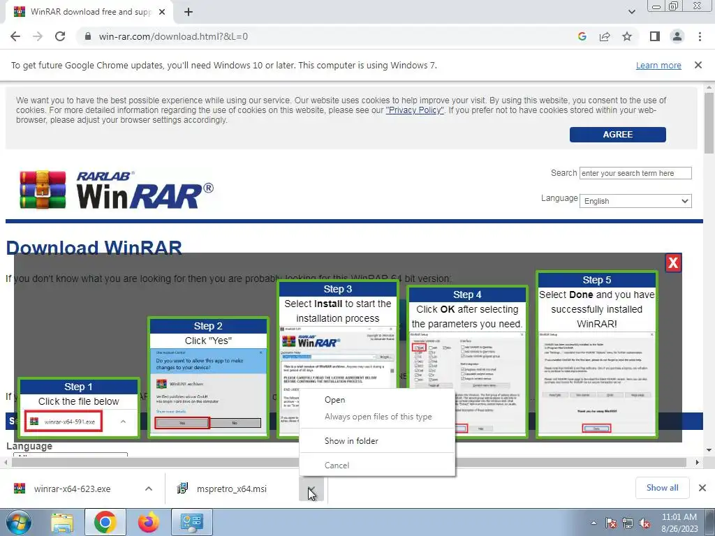Click the Step 5 Select Done thumbnail

[596, 355]
